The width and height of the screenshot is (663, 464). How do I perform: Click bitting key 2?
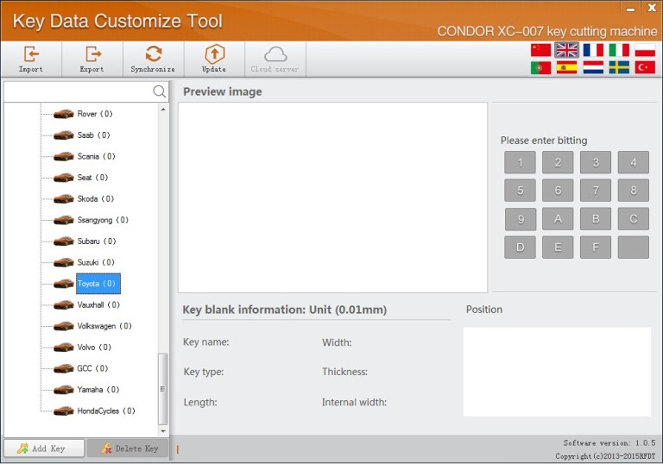coord(558,162)
